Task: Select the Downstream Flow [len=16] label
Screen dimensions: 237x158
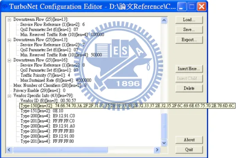Action: [41, 60]
